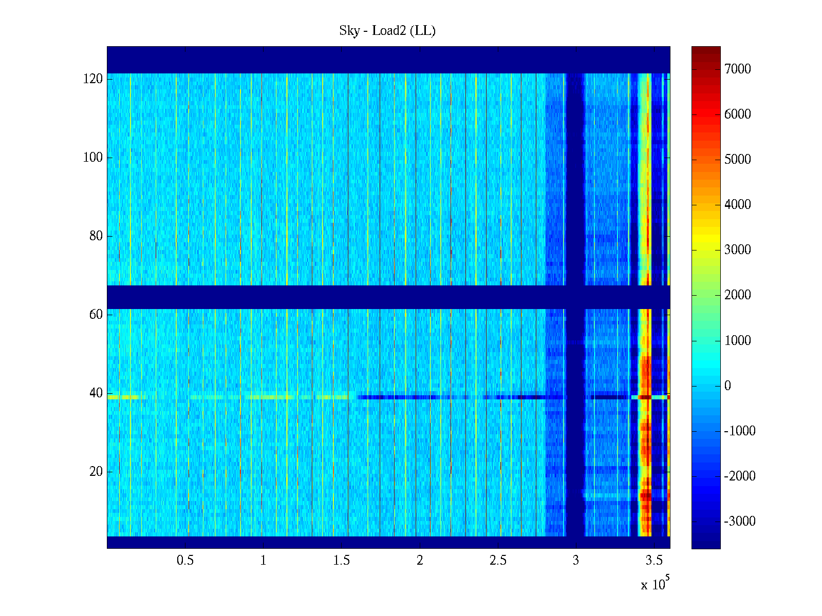Click the 4000 label on the colorbar
The height and width of the screenshot is (616, 822).
click(737, 205)
